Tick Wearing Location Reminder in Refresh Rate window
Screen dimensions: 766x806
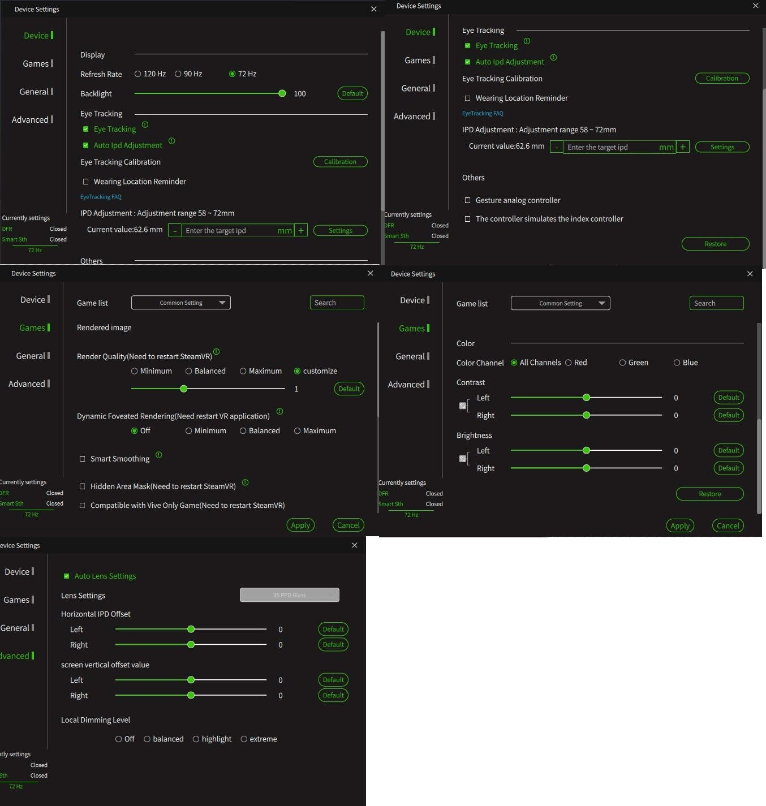pos(86,182)
